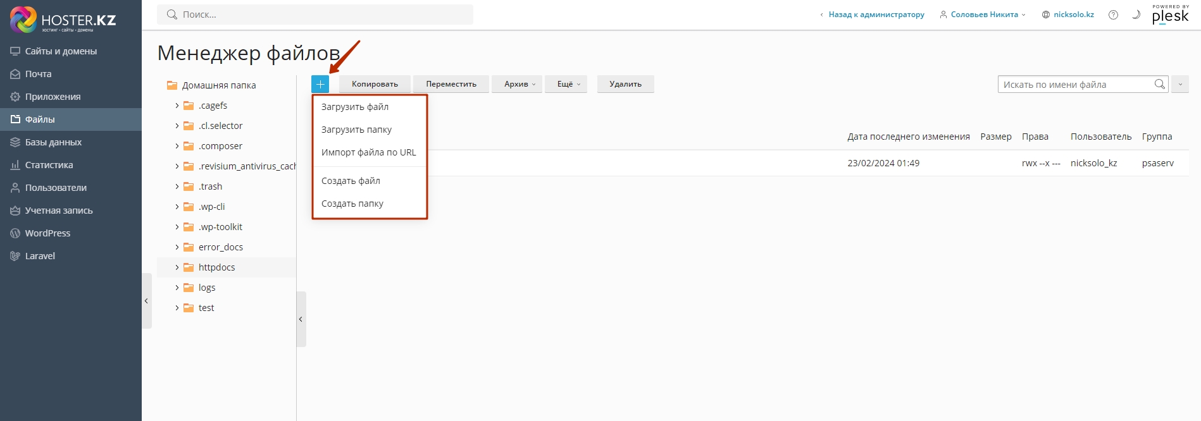Viewport: 1201px width, 421px height.
Task: Expand the .composer tree node
Action: point(177,146)
